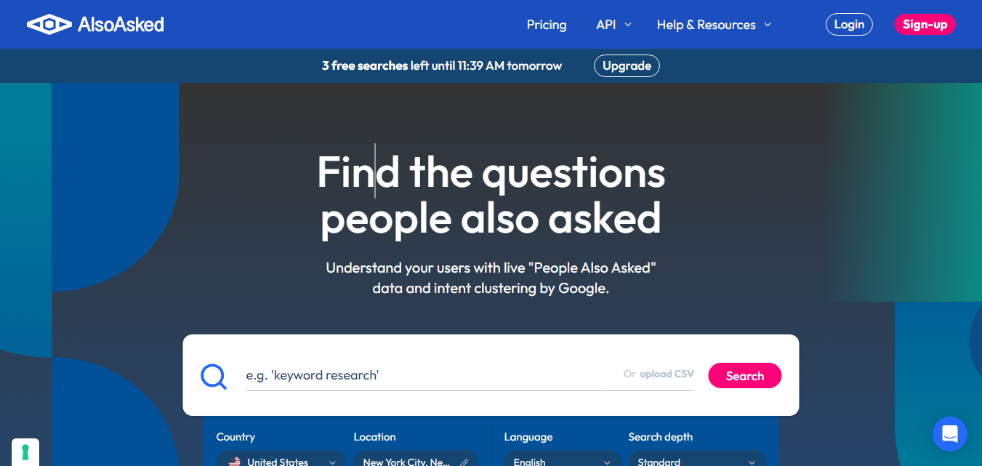Click the United States flag icon
This screenshot has height=466, width=982.
pyautogui.click(x=235, y=462)
